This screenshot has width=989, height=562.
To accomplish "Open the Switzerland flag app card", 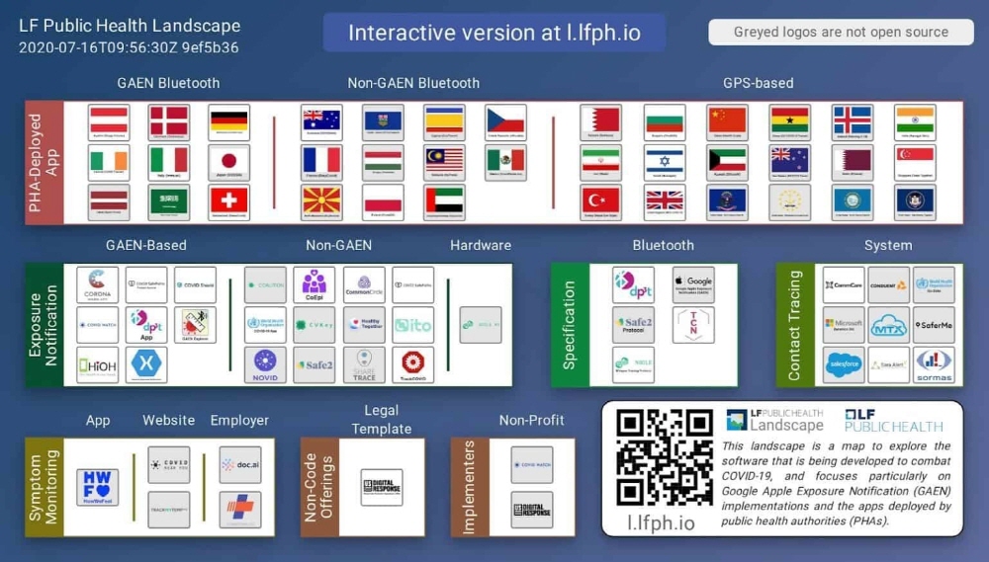I will (x=228, y=202).
